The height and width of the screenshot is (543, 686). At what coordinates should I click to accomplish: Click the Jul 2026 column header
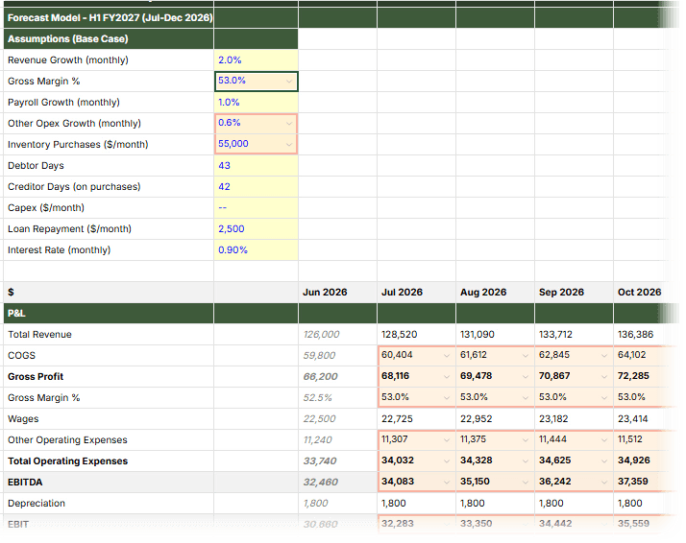416,293
